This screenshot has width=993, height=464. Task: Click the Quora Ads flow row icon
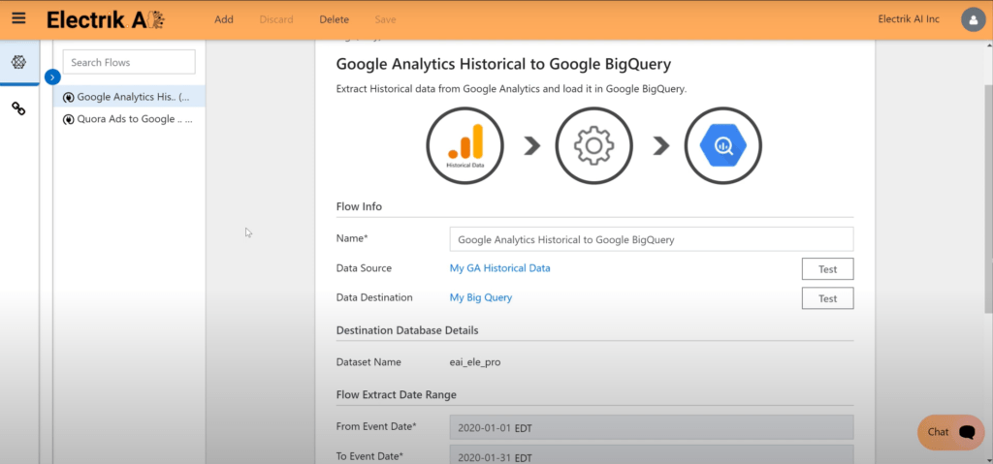(69, 120)
